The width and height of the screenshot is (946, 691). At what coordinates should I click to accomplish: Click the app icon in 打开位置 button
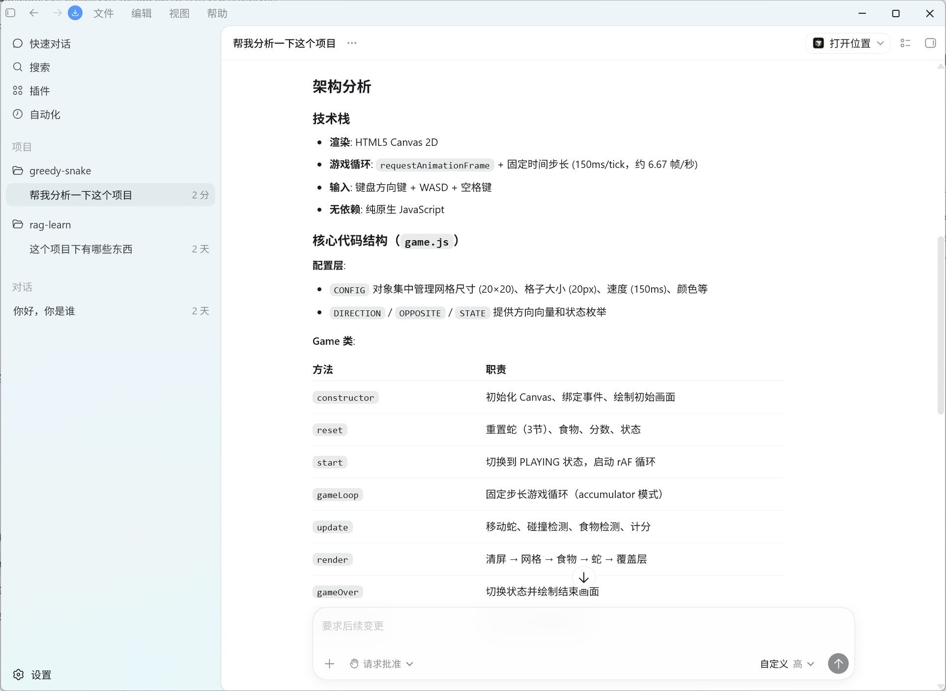[x=818, y=43]
